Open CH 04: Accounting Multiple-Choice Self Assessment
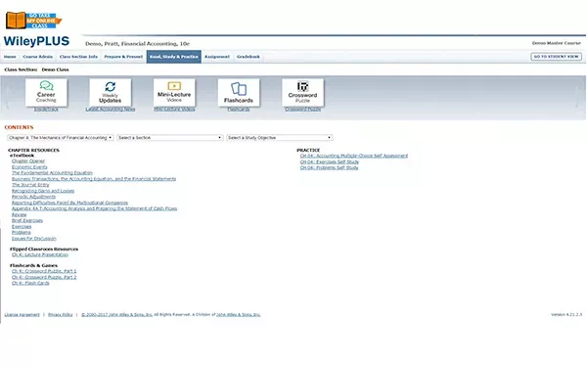 354,156
